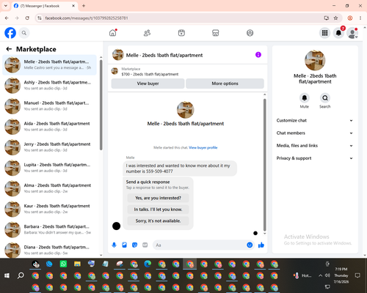This screenshot has width=367, height=293.
Task: Record a voice clip with microphone icon
Action: (x=114, y=245)
